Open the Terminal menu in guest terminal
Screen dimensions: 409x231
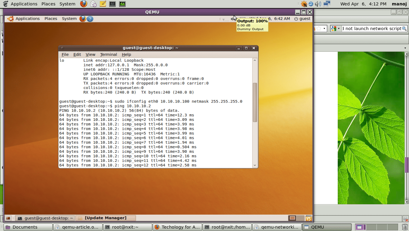point(108,54)
